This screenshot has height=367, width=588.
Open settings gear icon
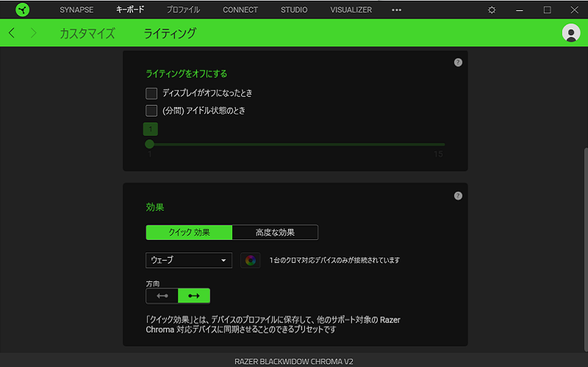pyautogui.click(x=492, y=10)
